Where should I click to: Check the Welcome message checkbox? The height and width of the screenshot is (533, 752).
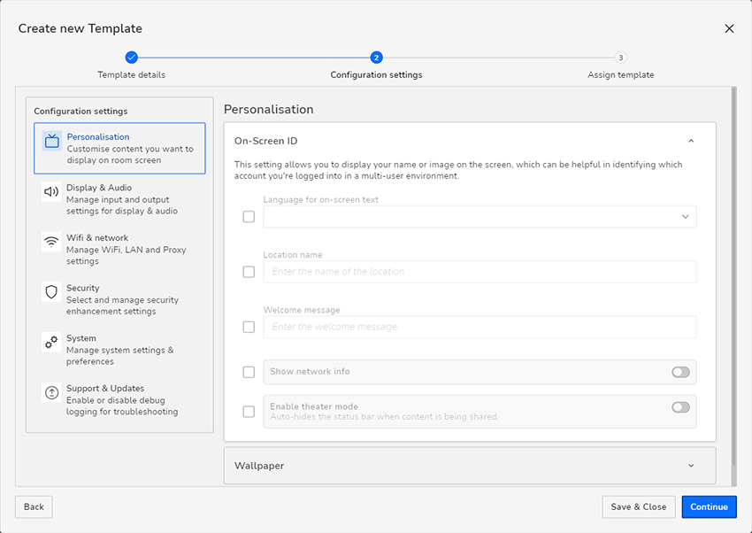249,328
